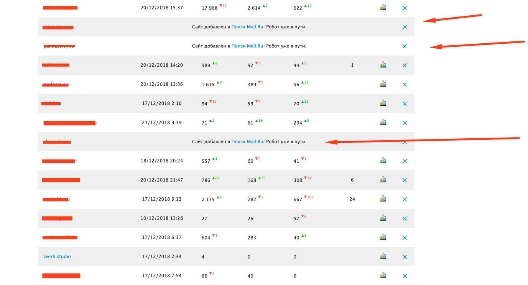Image resolution: width=528 pixels, height=285 pixels.
Task: Select the date 21/12/2018 9:39
Action: (x=161, y=123)
